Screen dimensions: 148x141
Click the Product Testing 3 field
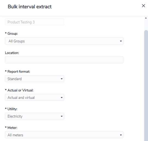35,22
